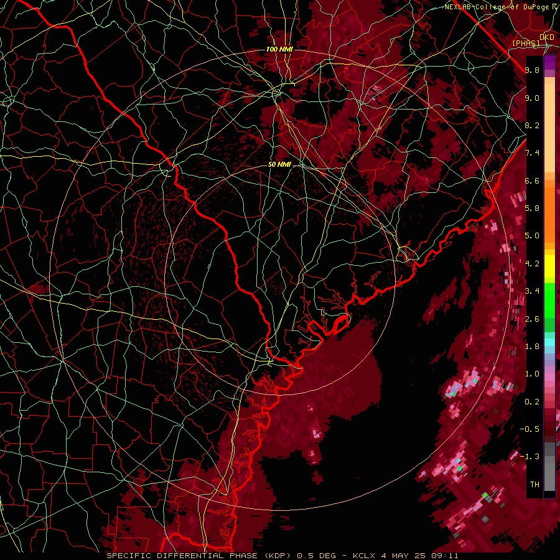Click the 5.8 scale label

pos(532,208)
